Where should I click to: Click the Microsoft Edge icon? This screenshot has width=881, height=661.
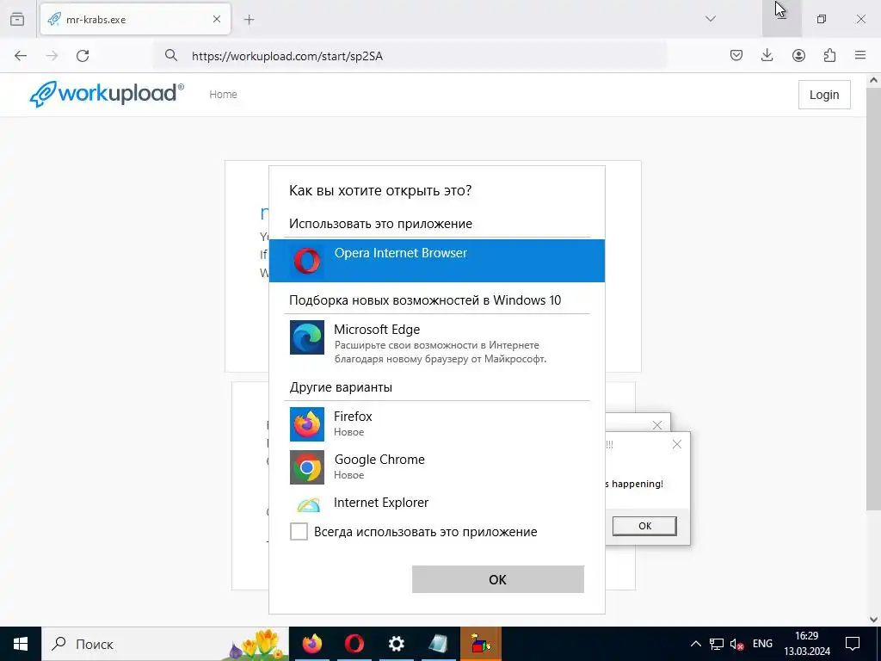click(x=307, y=337)
